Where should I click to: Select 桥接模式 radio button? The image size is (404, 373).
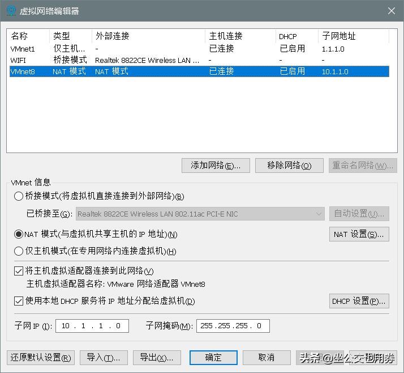tap(19, 196)
